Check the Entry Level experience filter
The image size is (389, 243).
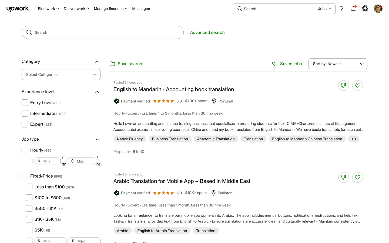tap(25, 103)
